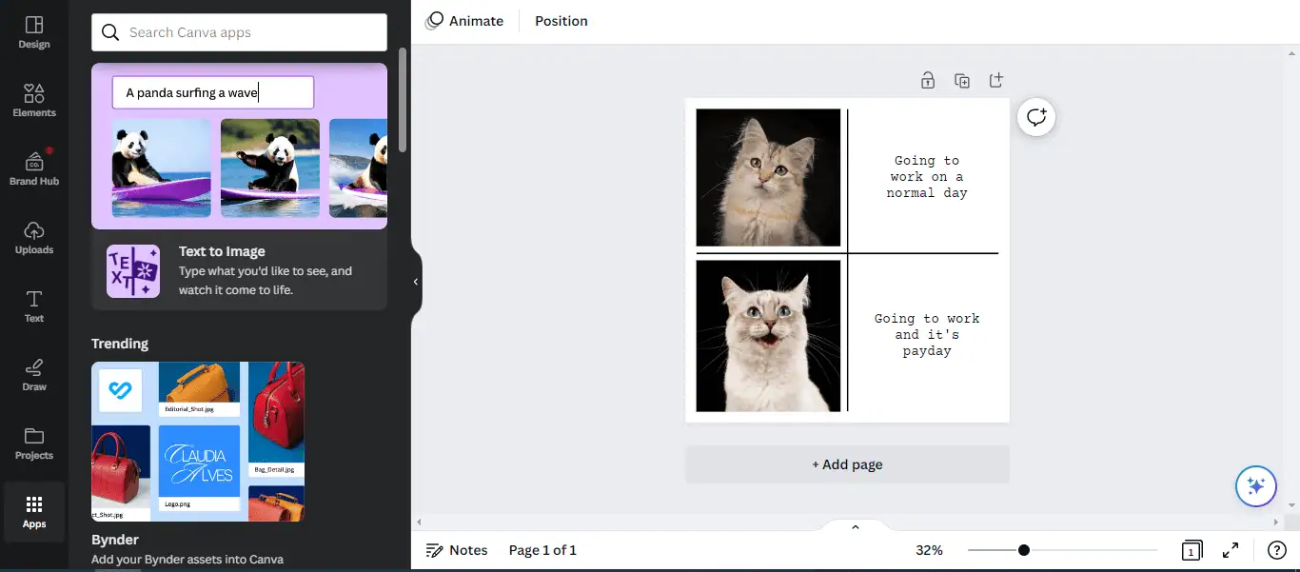Open the Position menu
1300x572 pixels.
pyautogui.click(x=561, y=20)
